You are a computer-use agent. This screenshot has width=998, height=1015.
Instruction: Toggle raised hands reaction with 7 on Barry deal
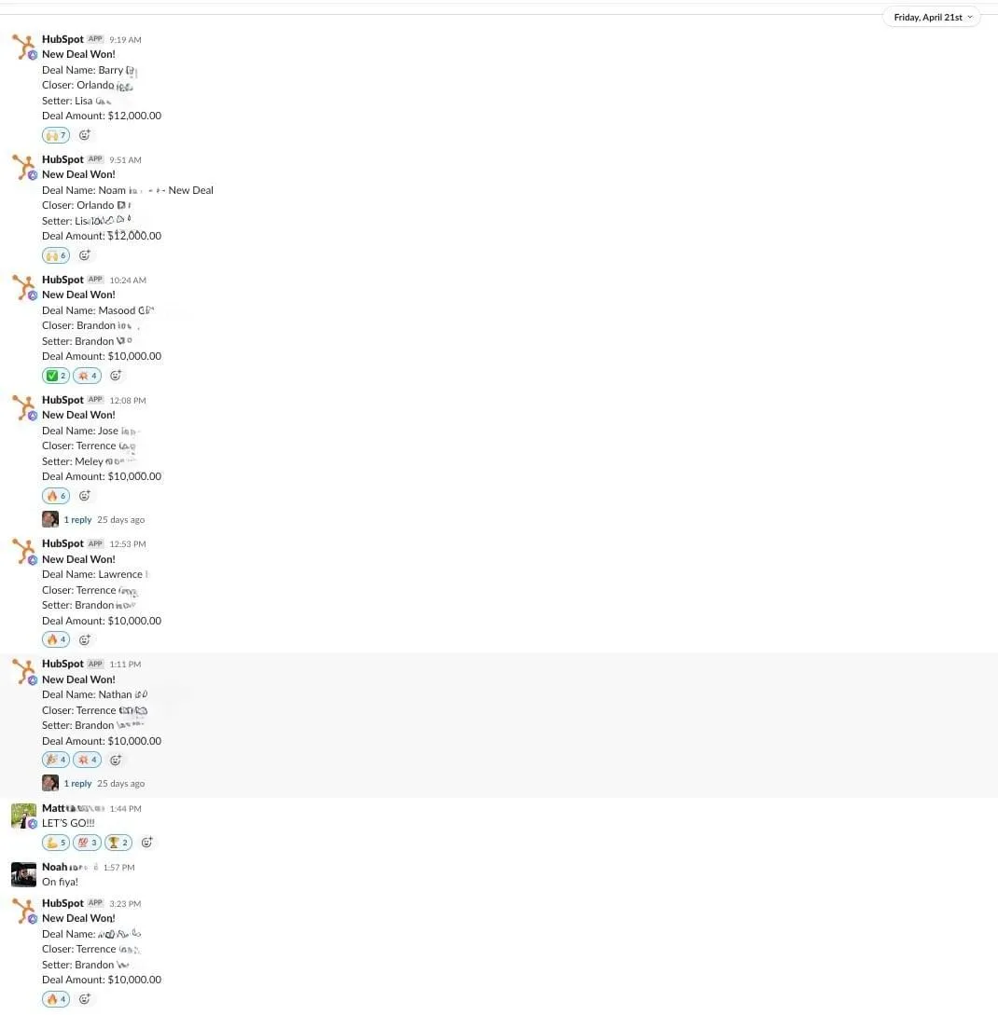[x=56, y=135]
